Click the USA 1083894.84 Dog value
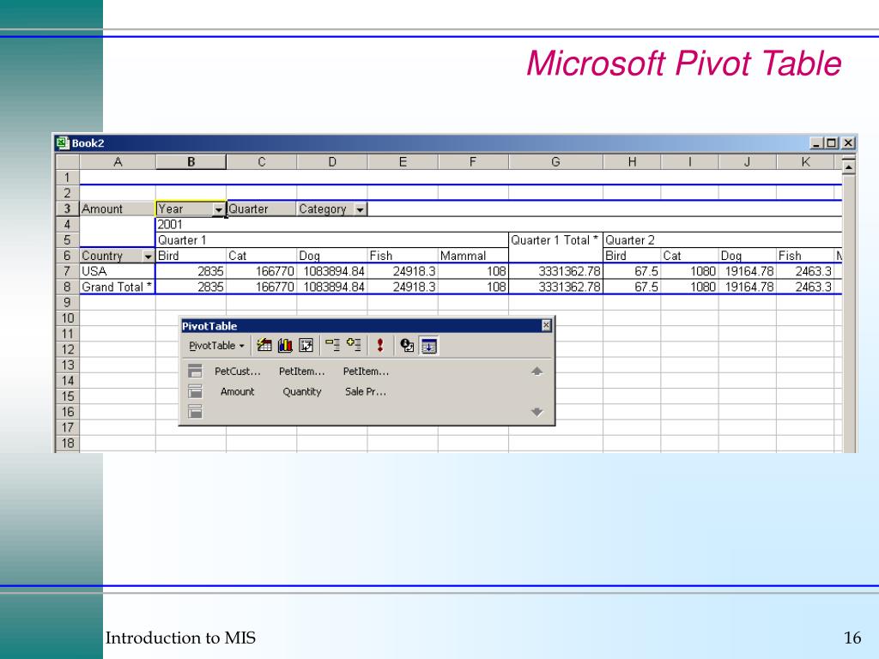 (332, 271)
